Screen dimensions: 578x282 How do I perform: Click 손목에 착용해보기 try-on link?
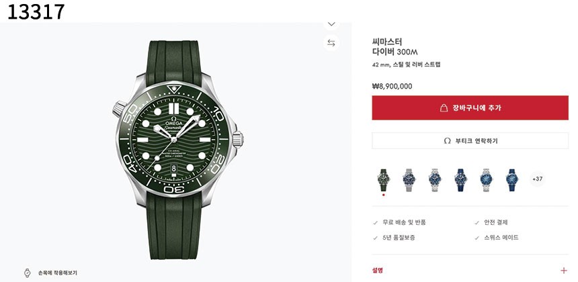click(57, 273)
